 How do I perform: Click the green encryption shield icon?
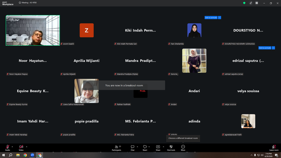[244, 3]
